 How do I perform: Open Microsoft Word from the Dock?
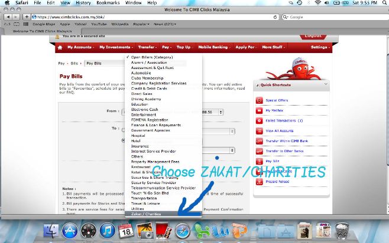[220, 231]
